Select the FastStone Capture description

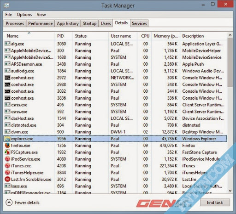coord(200,152)
